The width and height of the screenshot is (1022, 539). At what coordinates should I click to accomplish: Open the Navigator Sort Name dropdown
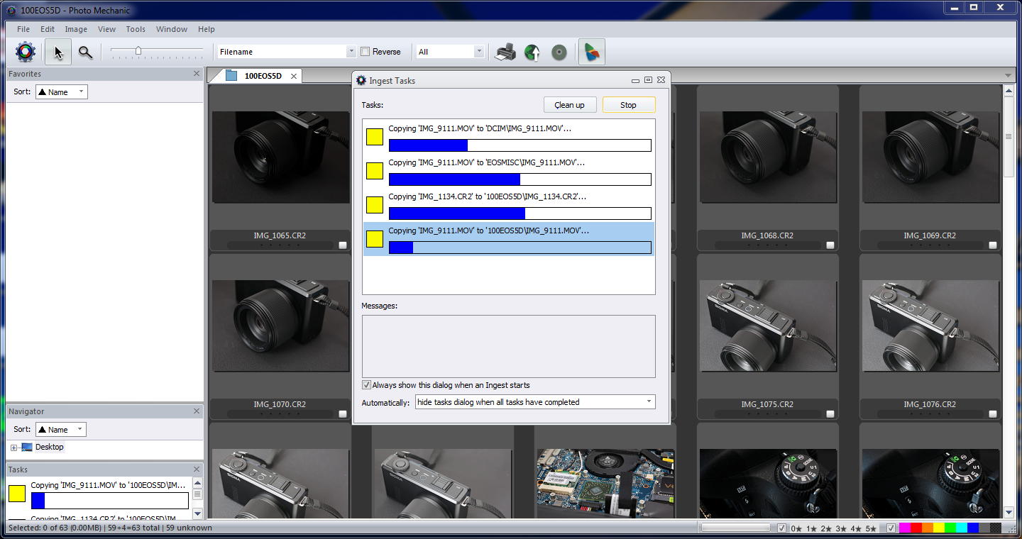pyautogui.click(x=61, y=430)
